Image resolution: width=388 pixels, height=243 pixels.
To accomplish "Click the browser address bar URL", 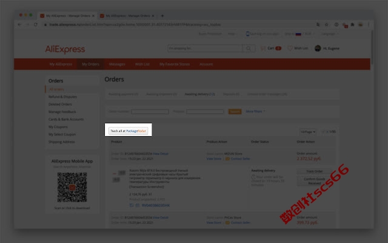I will 135,24.
